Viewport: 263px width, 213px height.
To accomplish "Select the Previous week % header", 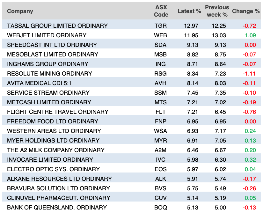I will [x=217, y=11].
